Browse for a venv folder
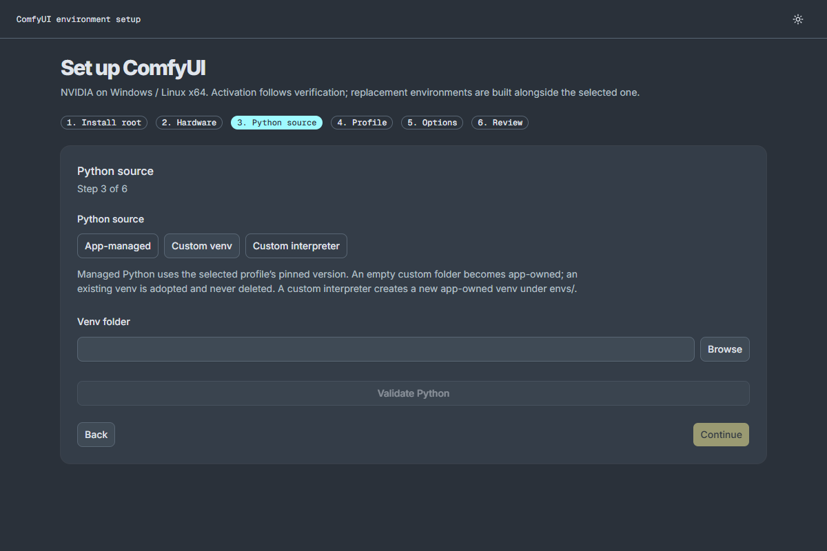827x551 pixels. [725, 349]
